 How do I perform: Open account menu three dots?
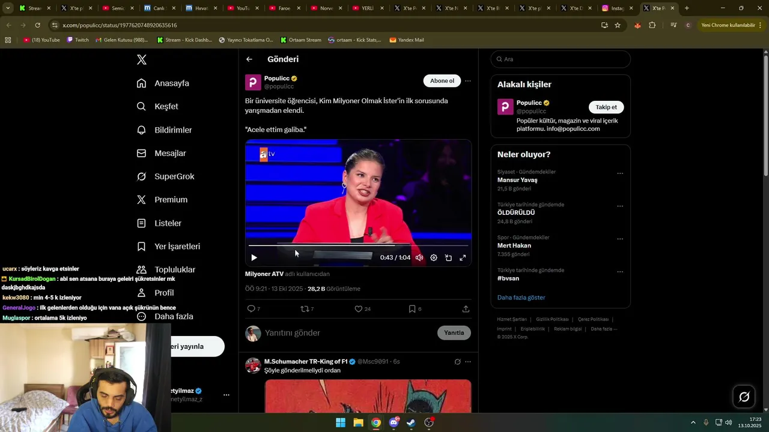click(x=226, y=395)
